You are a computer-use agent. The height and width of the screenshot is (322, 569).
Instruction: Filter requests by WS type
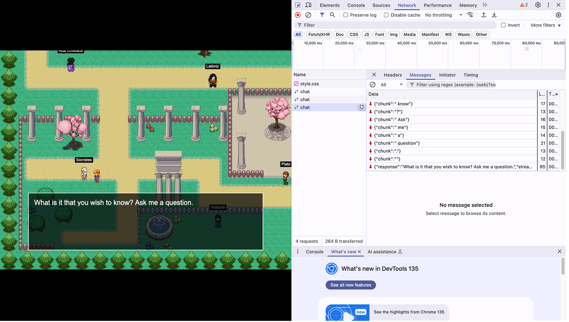pyautogui.click(x=448, y=34)
